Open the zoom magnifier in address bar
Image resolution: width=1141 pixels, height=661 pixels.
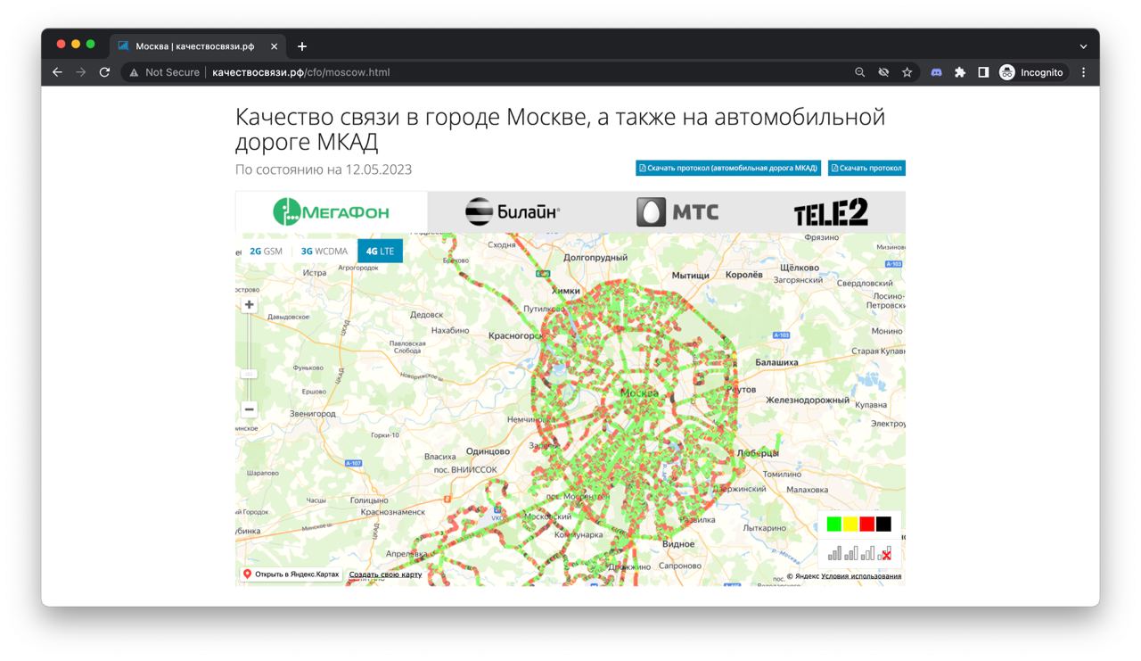coord(860,72)
